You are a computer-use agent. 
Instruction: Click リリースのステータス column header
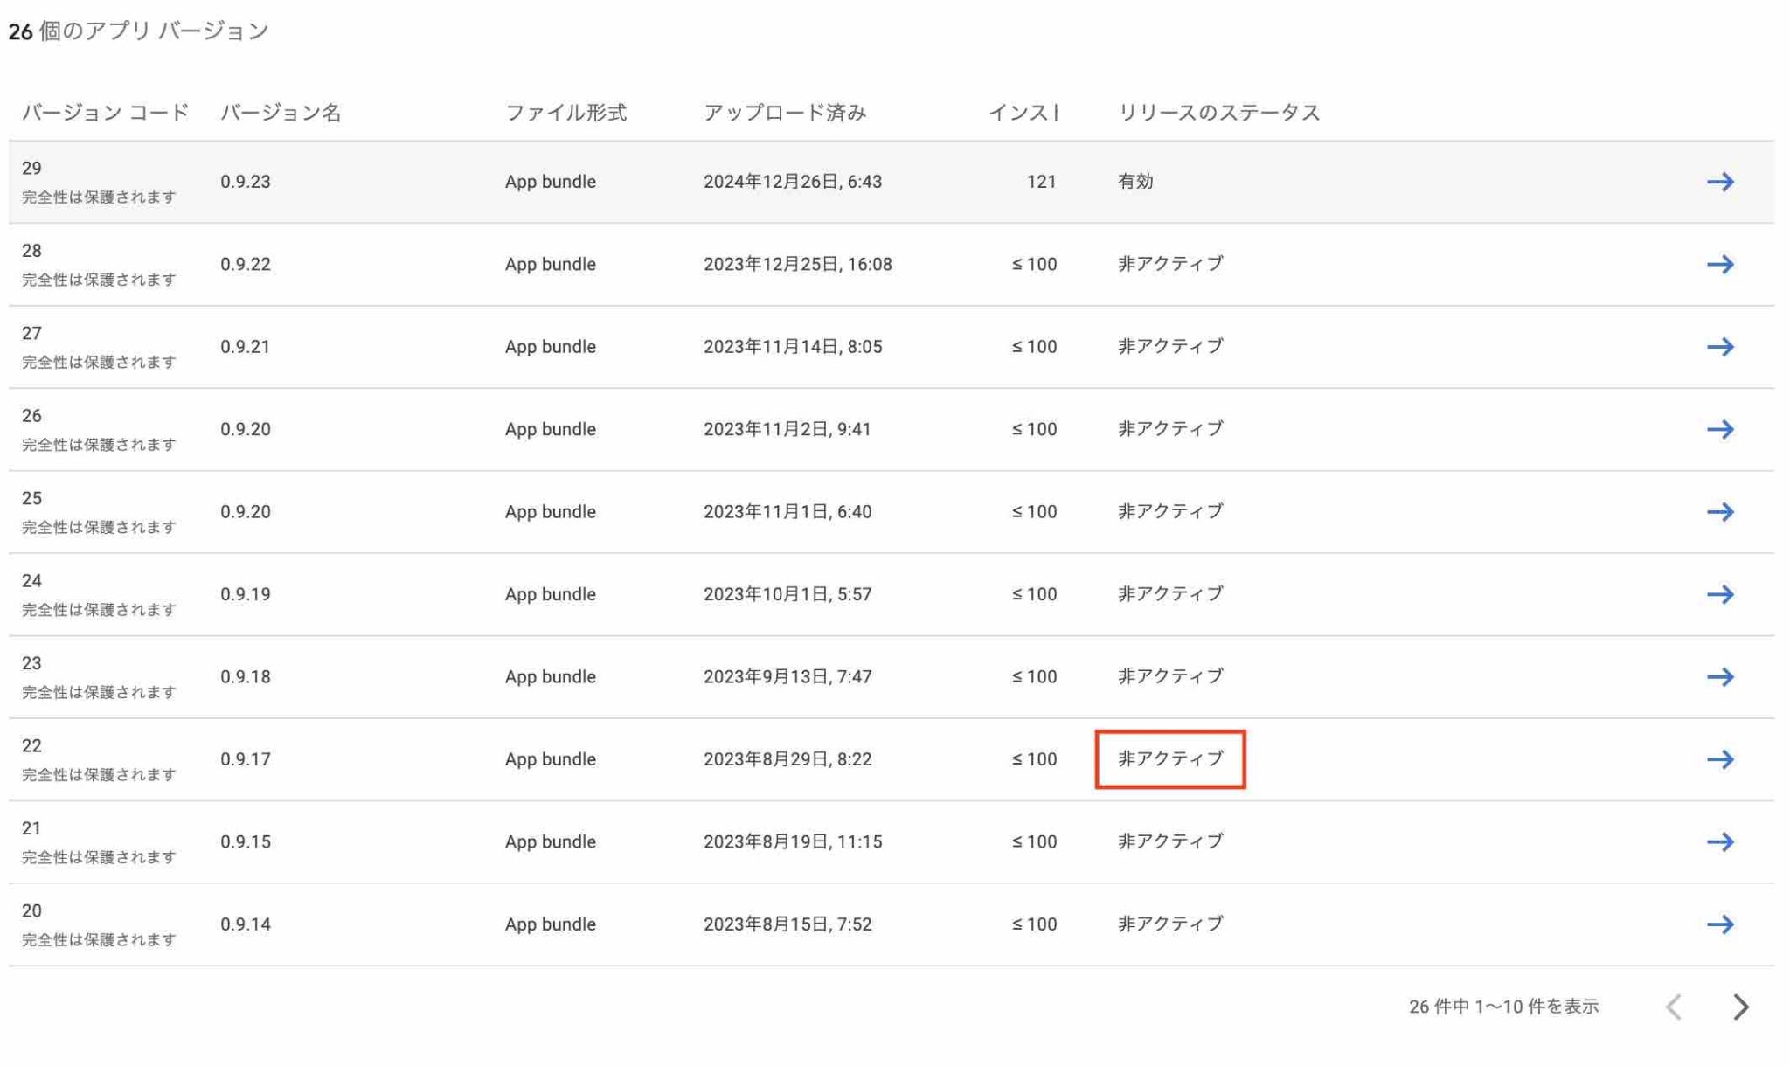[1218, 113]
